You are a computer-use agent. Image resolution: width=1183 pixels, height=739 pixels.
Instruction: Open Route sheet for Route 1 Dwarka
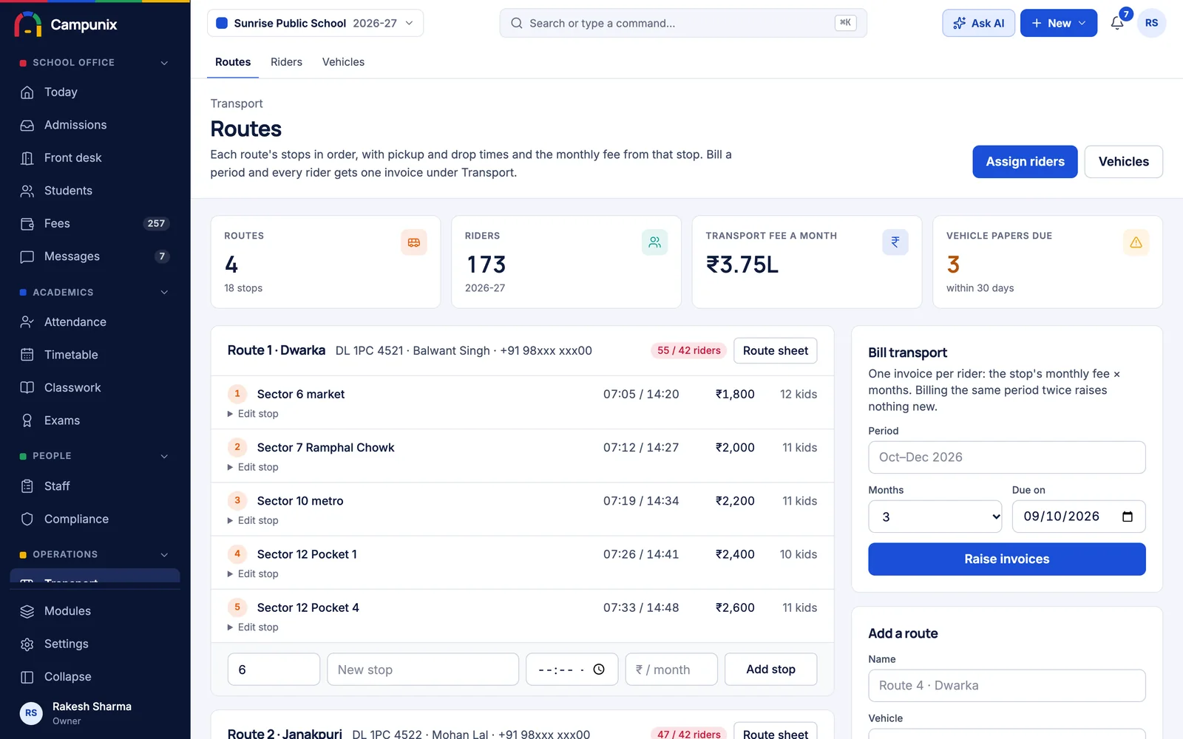775,351
